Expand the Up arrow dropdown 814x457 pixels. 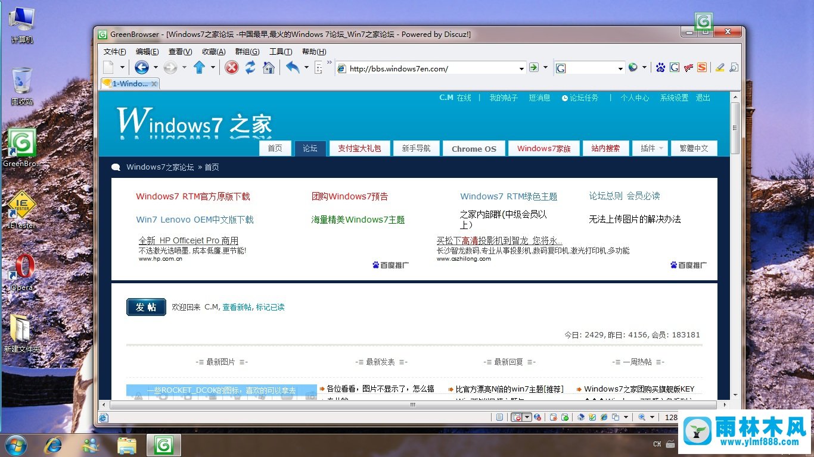tap(213, 67)
